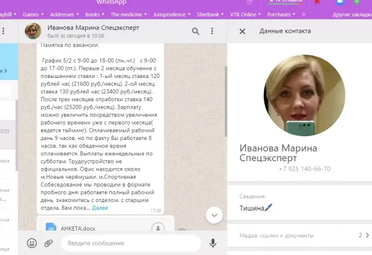Open Addresses bookmarks folder
Screen dimensions: 372x255
coord(64,14)
